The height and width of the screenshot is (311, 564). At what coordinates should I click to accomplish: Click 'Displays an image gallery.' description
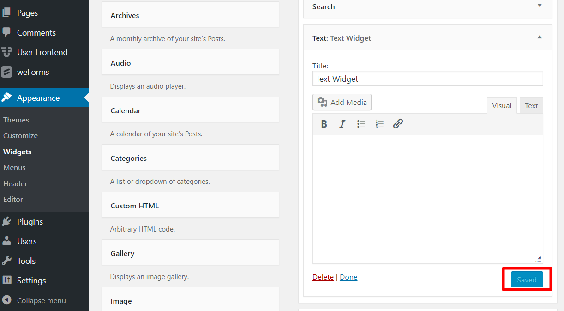tap(150, 277)
